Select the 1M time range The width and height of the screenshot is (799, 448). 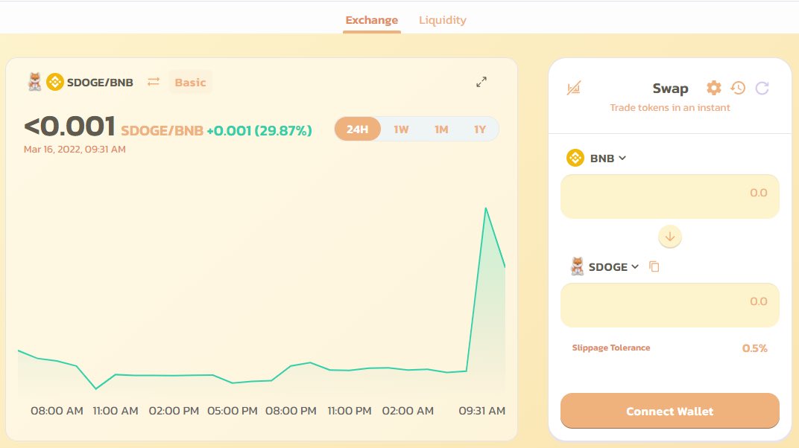pos(441,129)
